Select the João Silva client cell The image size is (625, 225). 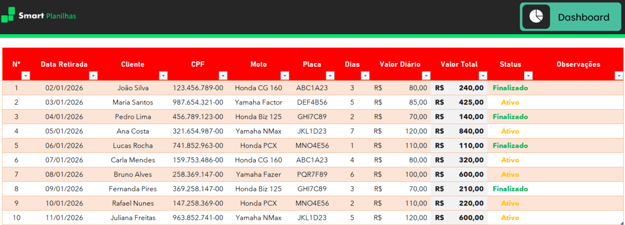(133, 88)
